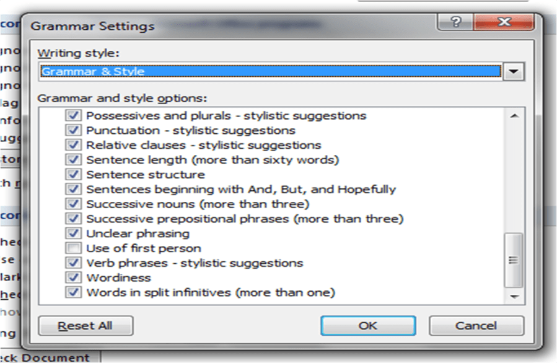The image size is (557, 363).
Task: Toggle the Unclear phrasing checkbox
Action: (74, 234)
